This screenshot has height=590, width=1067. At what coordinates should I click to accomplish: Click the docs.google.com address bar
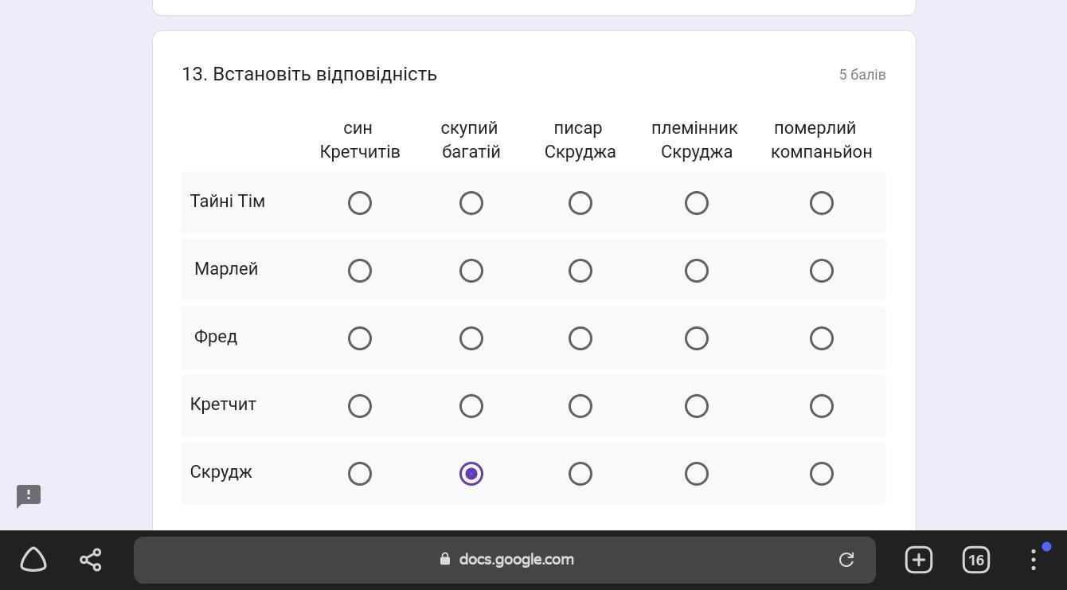click(x=505, y=560)
